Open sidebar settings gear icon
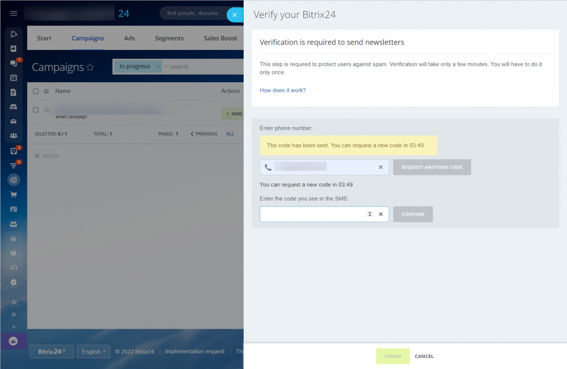This screenshot has height=369, width=567. tap(13, 315)
